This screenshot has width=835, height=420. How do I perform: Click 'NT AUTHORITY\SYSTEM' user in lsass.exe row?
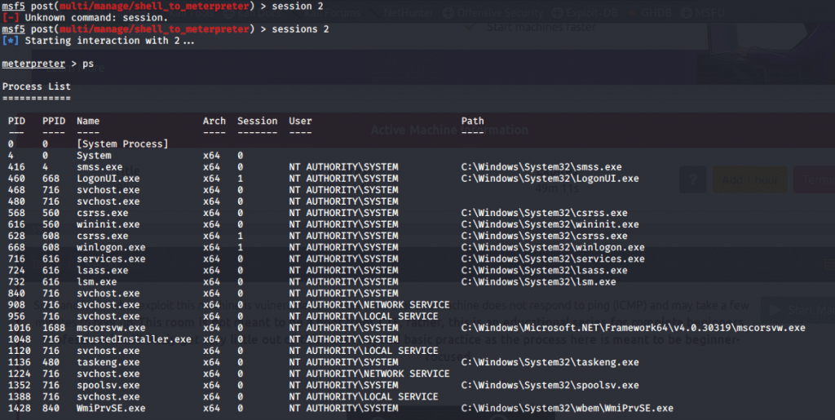point(343,271)
